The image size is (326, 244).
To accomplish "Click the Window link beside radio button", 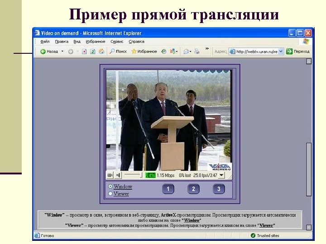I will point(123,187).
